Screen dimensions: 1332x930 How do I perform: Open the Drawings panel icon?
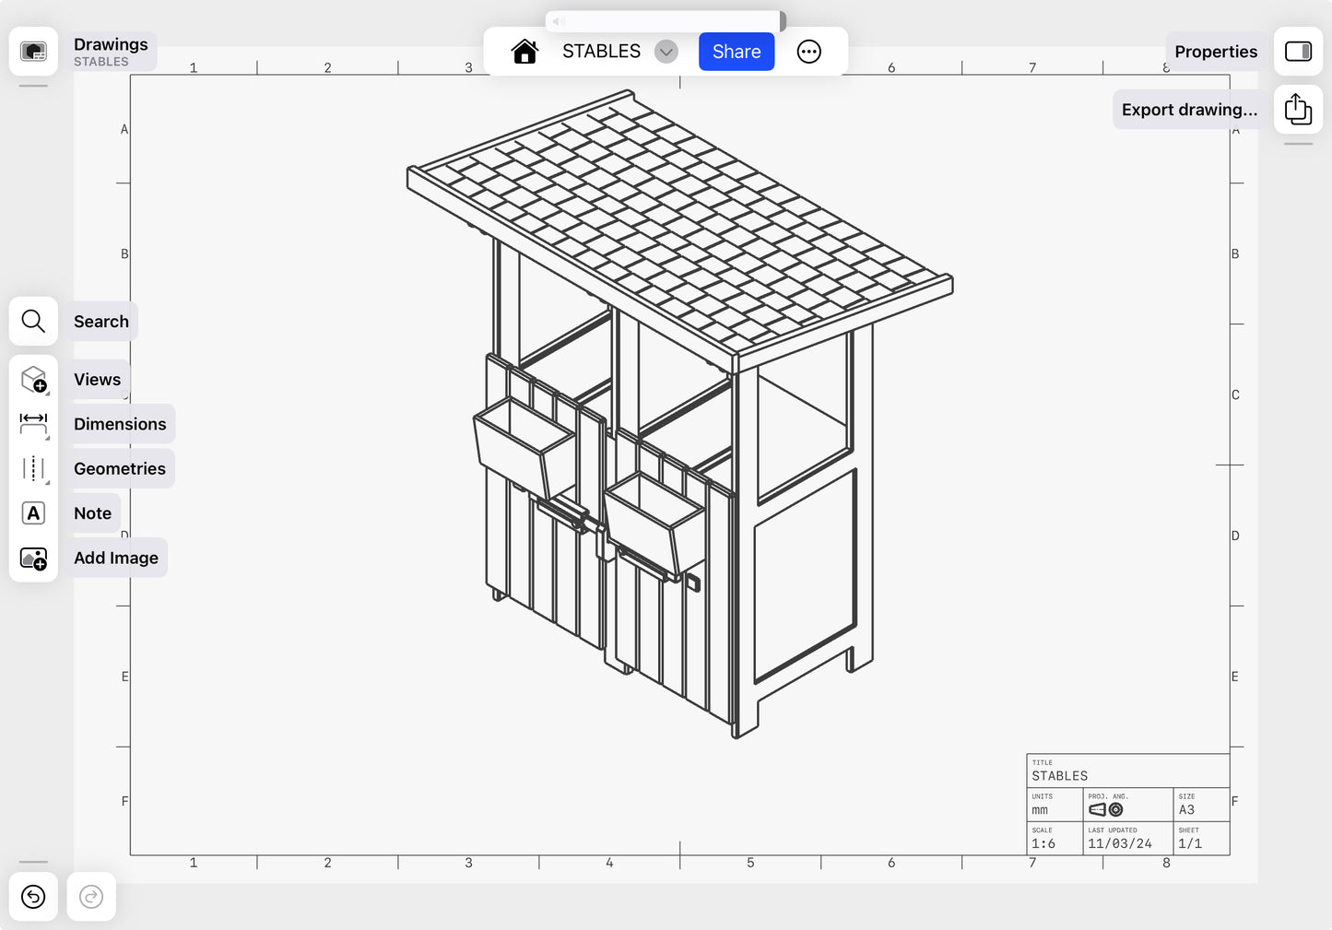(x=33, y=52)
